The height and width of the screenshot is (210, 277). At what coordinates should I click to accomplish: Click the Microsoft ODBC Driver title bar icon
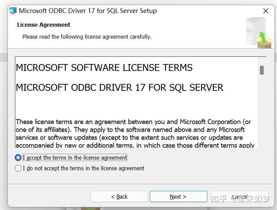12,11
